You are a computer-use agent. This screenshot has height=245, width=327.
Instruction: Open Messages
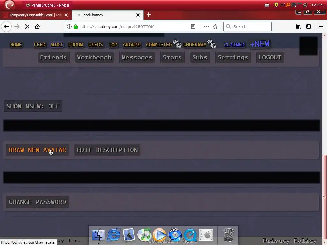pyautogui.click(x=137, y=57)
